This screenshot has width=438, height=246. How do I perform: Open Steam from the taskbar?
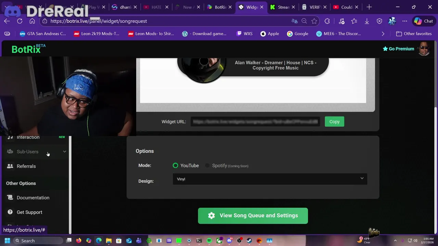[249, 241]
